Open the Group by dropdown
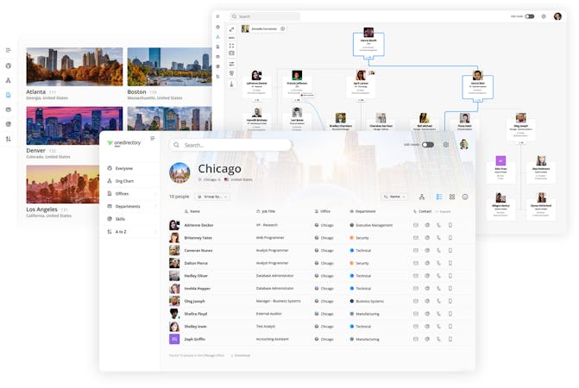This screenshot has width=579, height=388. click(x=212, y=197)
